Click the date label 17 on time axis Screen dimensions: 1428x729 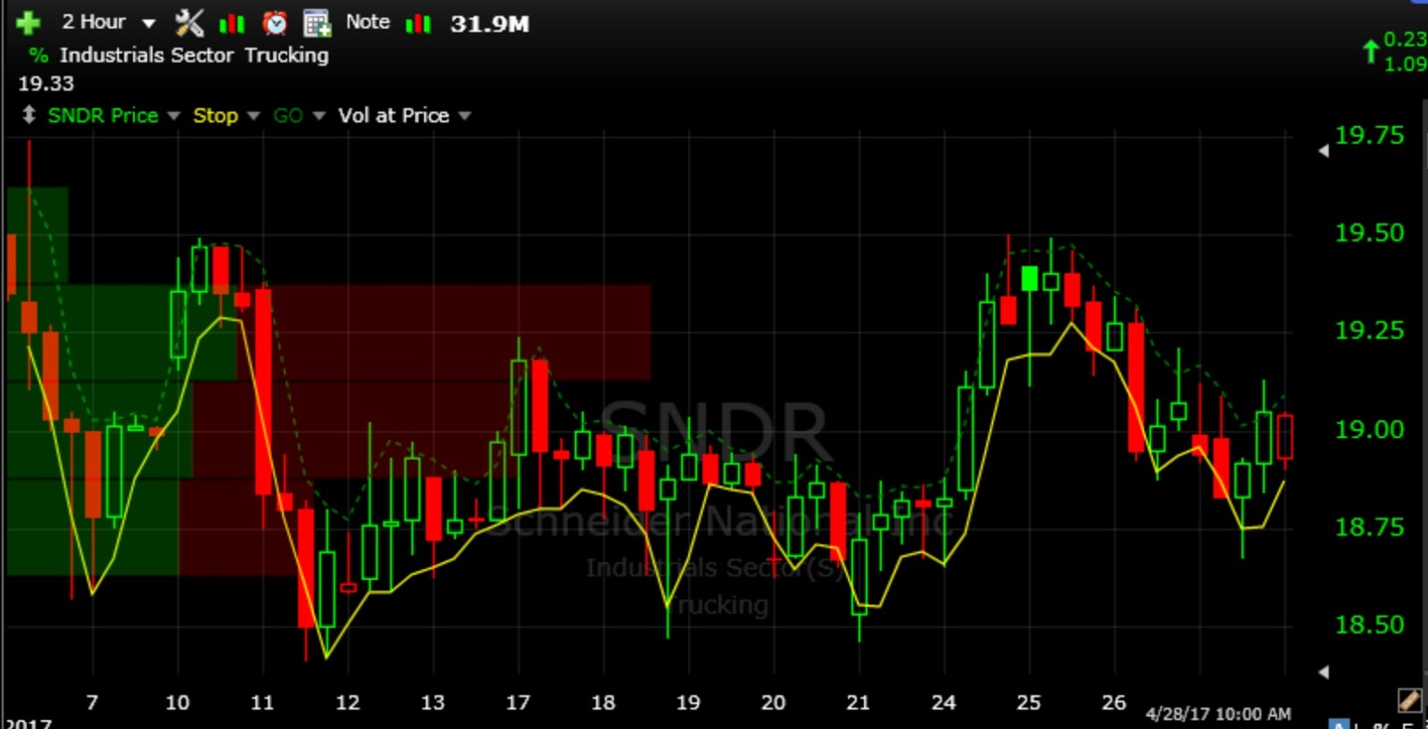(x=518, y=702)
